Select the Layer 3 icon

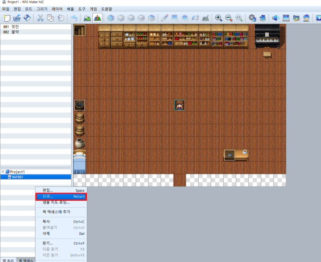point(141,18)
